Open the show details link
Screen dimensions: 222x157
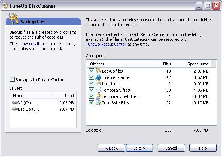pyautogui.click(x=30, y=44)
